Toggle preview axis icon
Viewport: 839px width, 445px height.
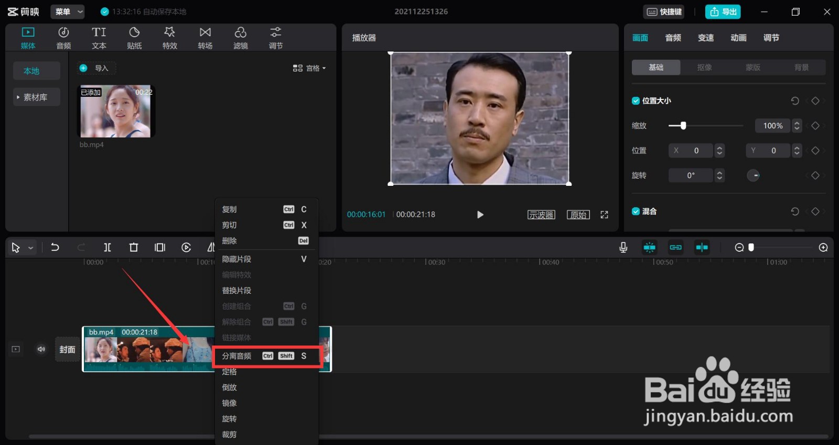pyautogui.click(x=702, y=248)
